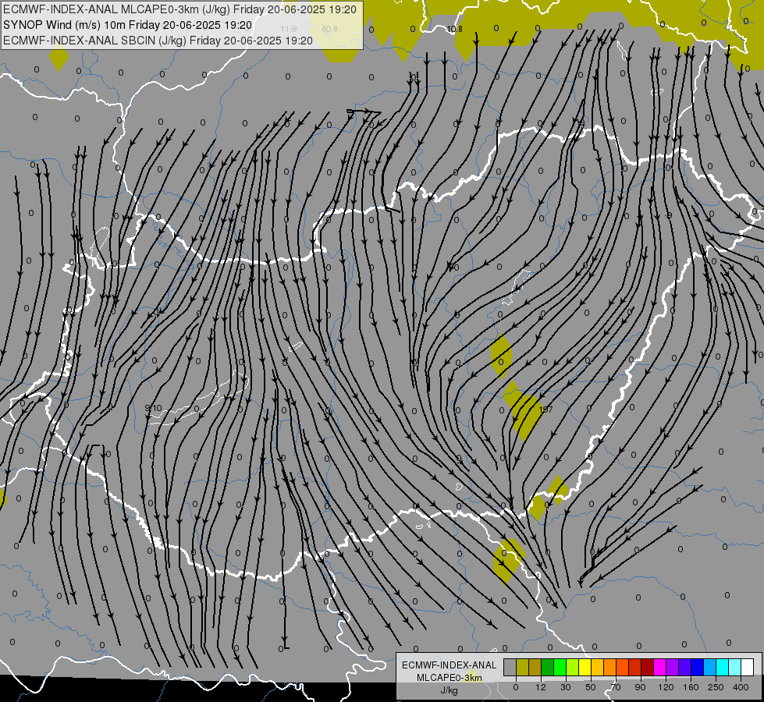Click the ECMWF-INDEX-ANAL MLCAPE0-3km header line
Screen dimensions: 764x702
pyautogui.click(x=179, y=9)
